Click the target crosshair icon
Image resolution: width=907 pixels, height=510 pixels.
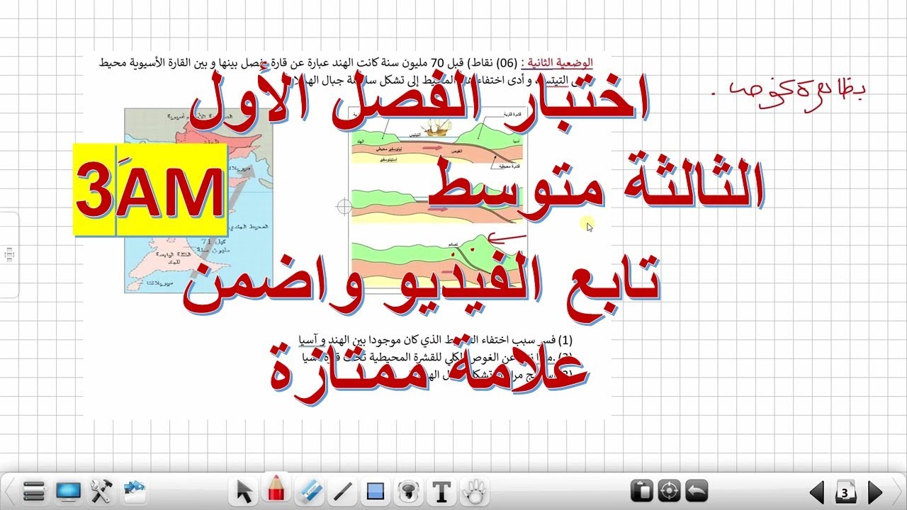[x=669, y=490]
